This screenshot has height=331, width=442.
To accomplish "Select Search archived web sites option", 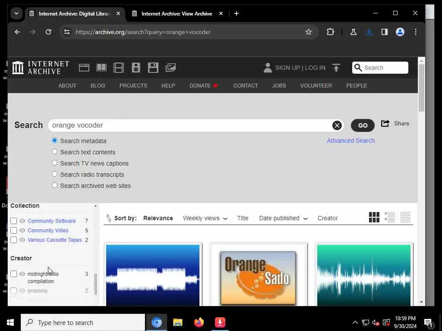I will pos(54,185).
